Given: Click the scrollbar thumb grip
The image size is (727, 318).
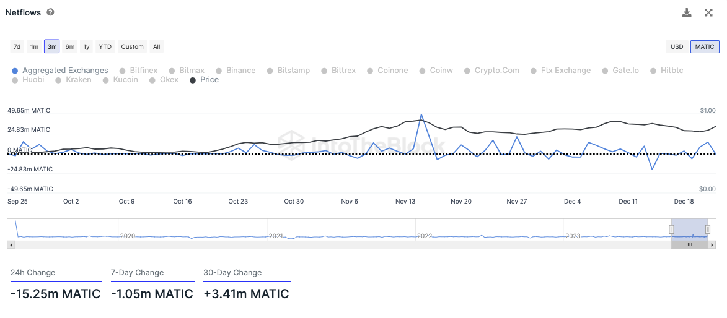Looking at the screenshot, I should [x=689, y=244].
